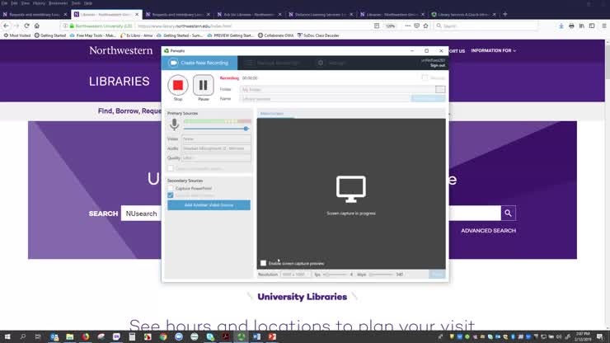Click the Firefox downloads icon
The width and height of the screenshot is (610, 343).
(x=561, y=26)
